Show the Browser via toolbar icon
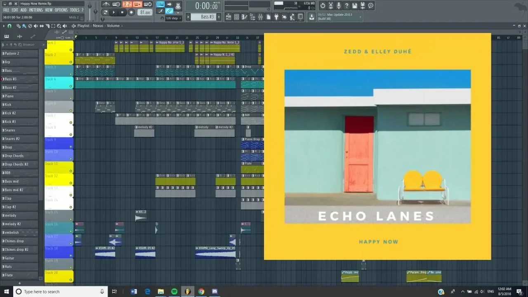The width and height of the screenshot is (528, 297). (252, 17)
